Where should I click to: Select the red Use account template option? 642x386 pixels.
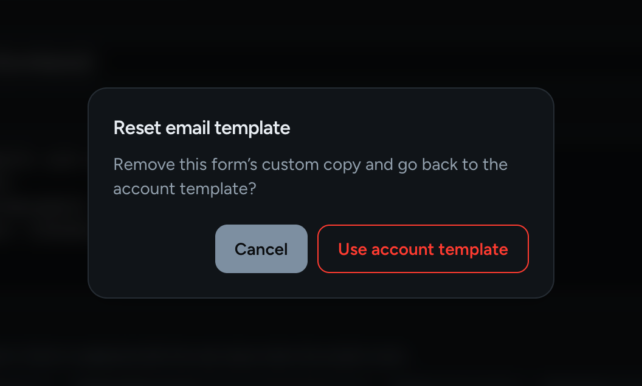point(423,249)
